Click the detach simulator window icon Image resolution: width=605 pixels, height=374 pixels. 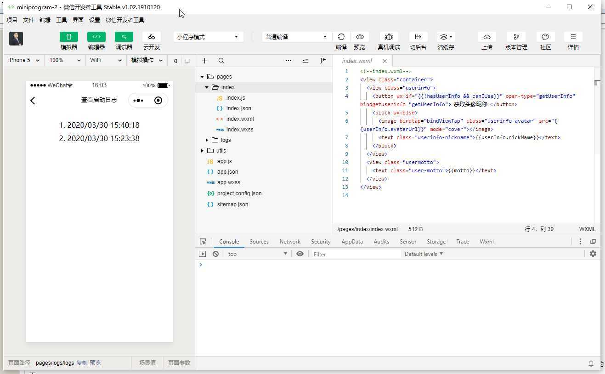click(187, 61)
